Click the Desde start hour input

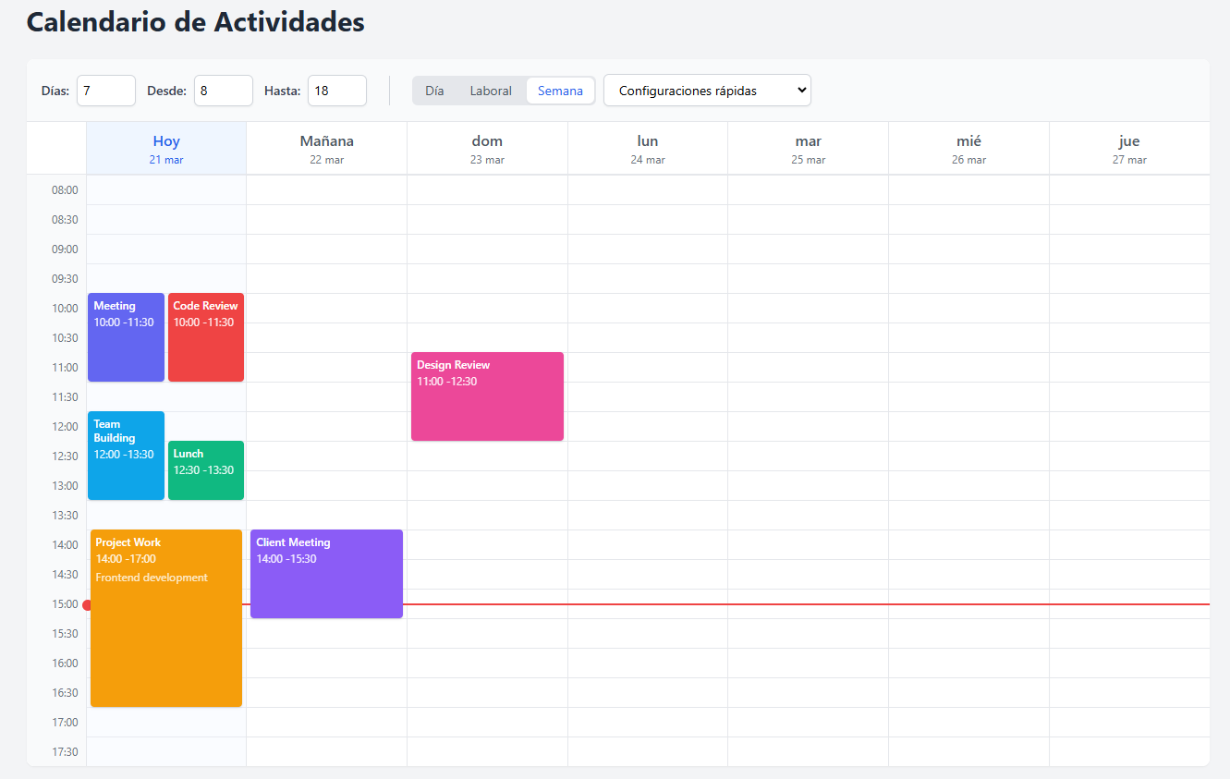point(224,91)
